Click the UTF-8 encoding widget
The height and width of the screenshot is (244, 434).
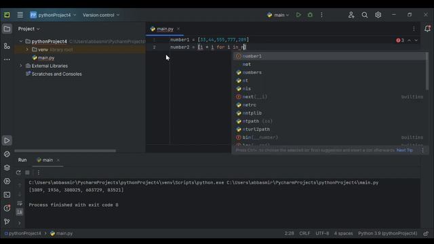322,233
